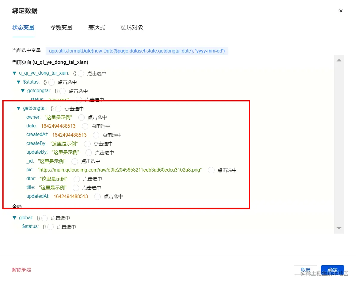Select radio button for createdAt field
This screenshot has height=284, width=356.
pos(96,135)
